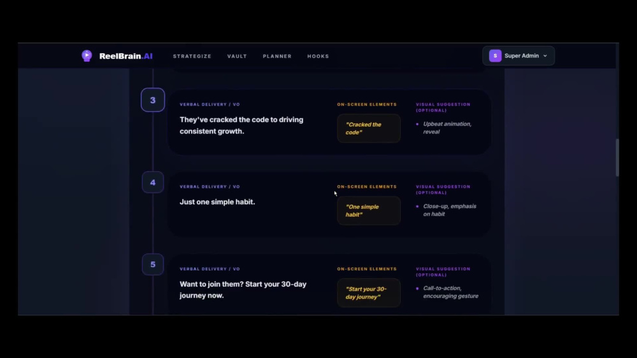The height and width of the screenshot is (358, 637).
Task: Click "Close-up, emphasis on habit" suggestion
Action: pyautogui.click(x=449, y=210)
